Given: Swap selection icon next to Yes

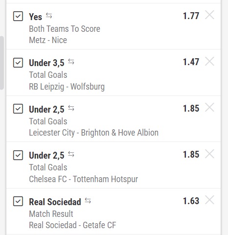Looking at the screenshot, I should [x=49, y=16].
